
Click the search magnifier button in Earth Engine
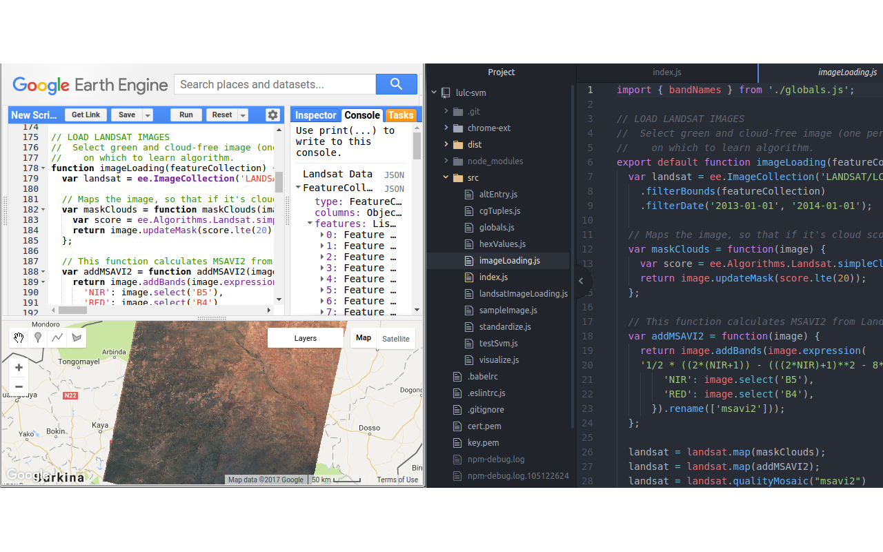click(396, 84)
